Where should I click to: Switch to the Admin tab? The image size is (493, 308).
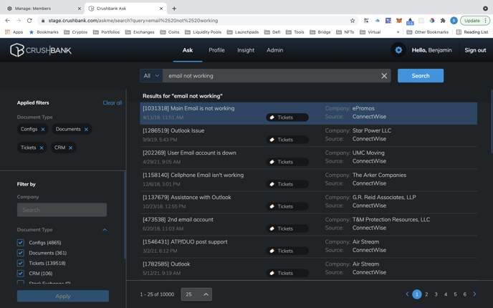click(274, 50)
